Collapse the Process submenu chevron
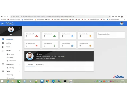 20,51
